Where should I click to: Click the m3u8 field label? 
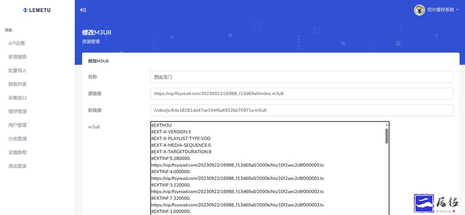[94, 127]
